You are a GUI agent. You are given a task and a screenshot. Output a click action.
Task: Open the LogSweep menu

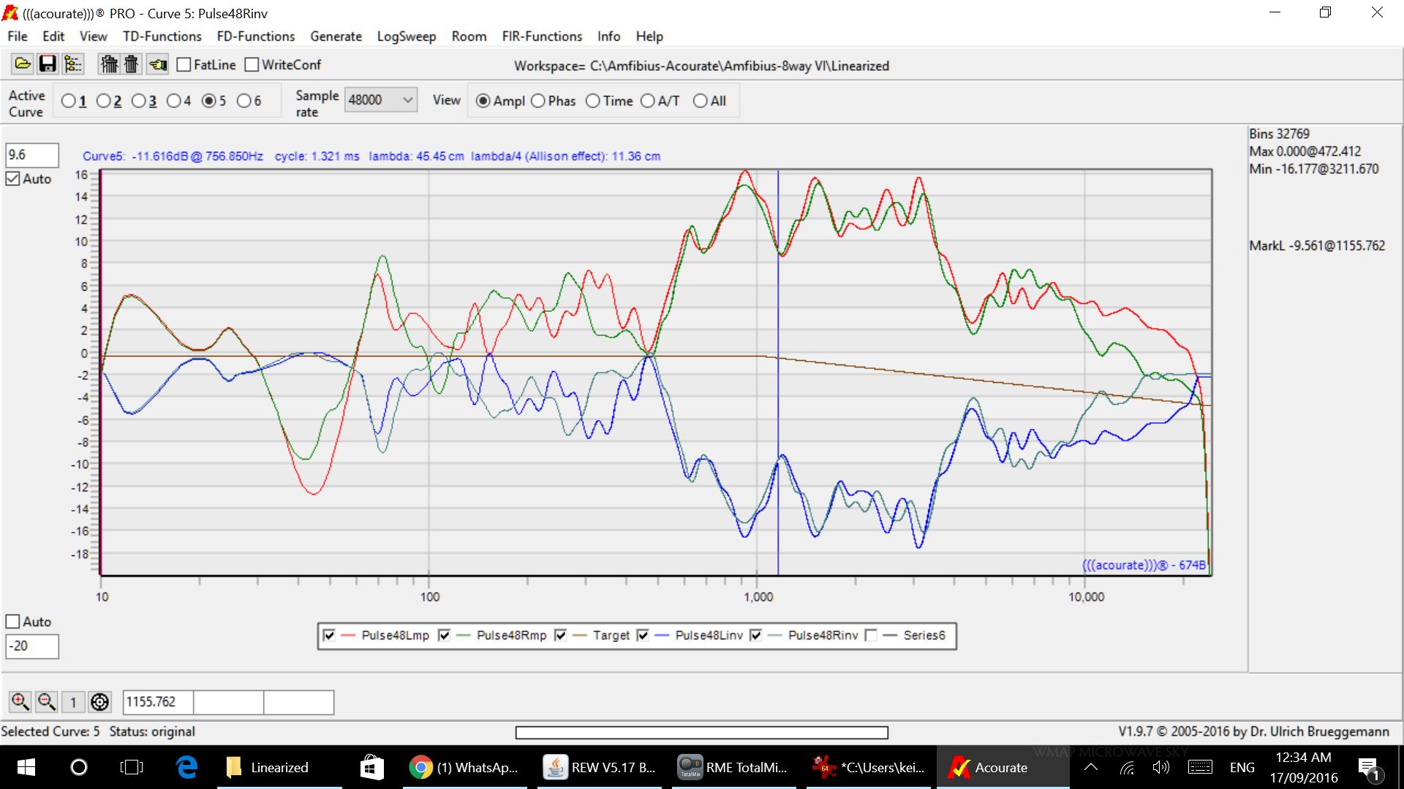[407, 37]
